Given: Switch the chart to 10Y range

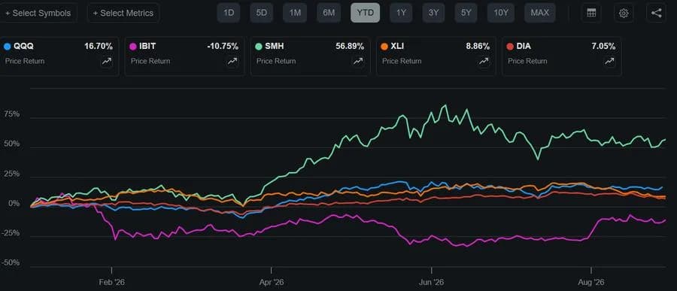Looking at the screenshot, I should point(501,13).
